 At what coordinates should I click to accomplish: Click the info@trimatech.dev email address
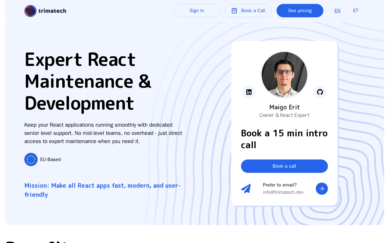point(283,192)
